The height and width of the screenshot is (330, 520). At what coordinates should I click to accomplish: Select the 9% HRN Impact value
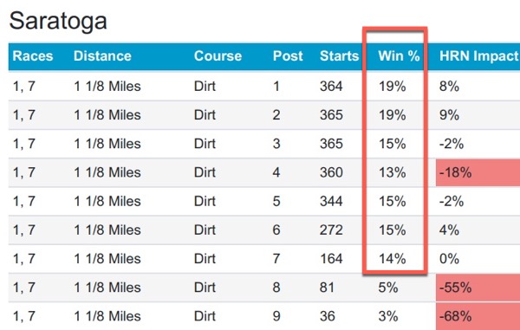449,115
